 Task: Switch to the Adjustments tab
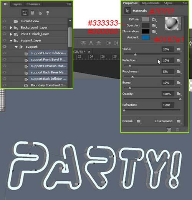151,3
